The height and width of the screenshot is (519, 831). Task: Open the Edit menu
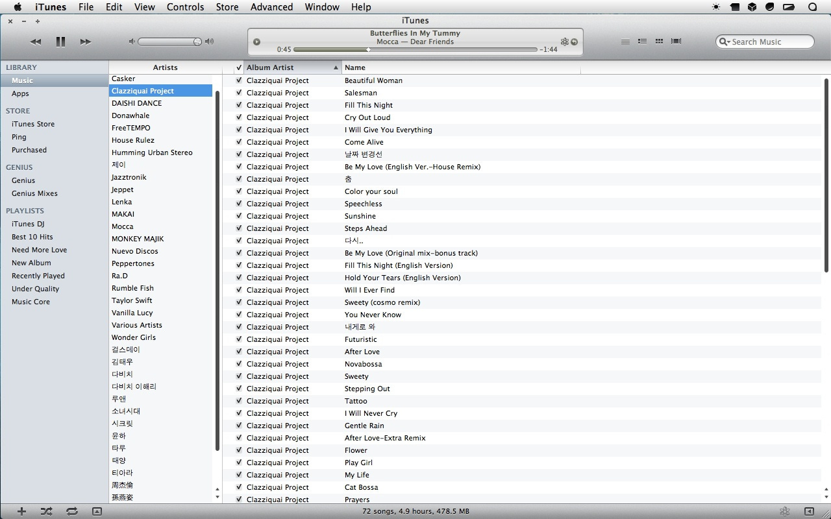click(x=114, y=7)
